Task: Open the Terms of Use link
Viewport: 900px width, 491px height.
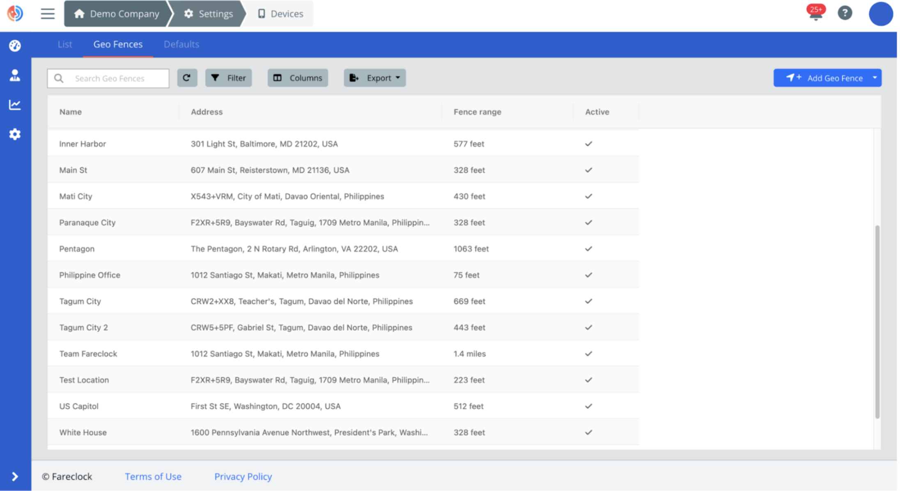Action: tap(153, 476)
